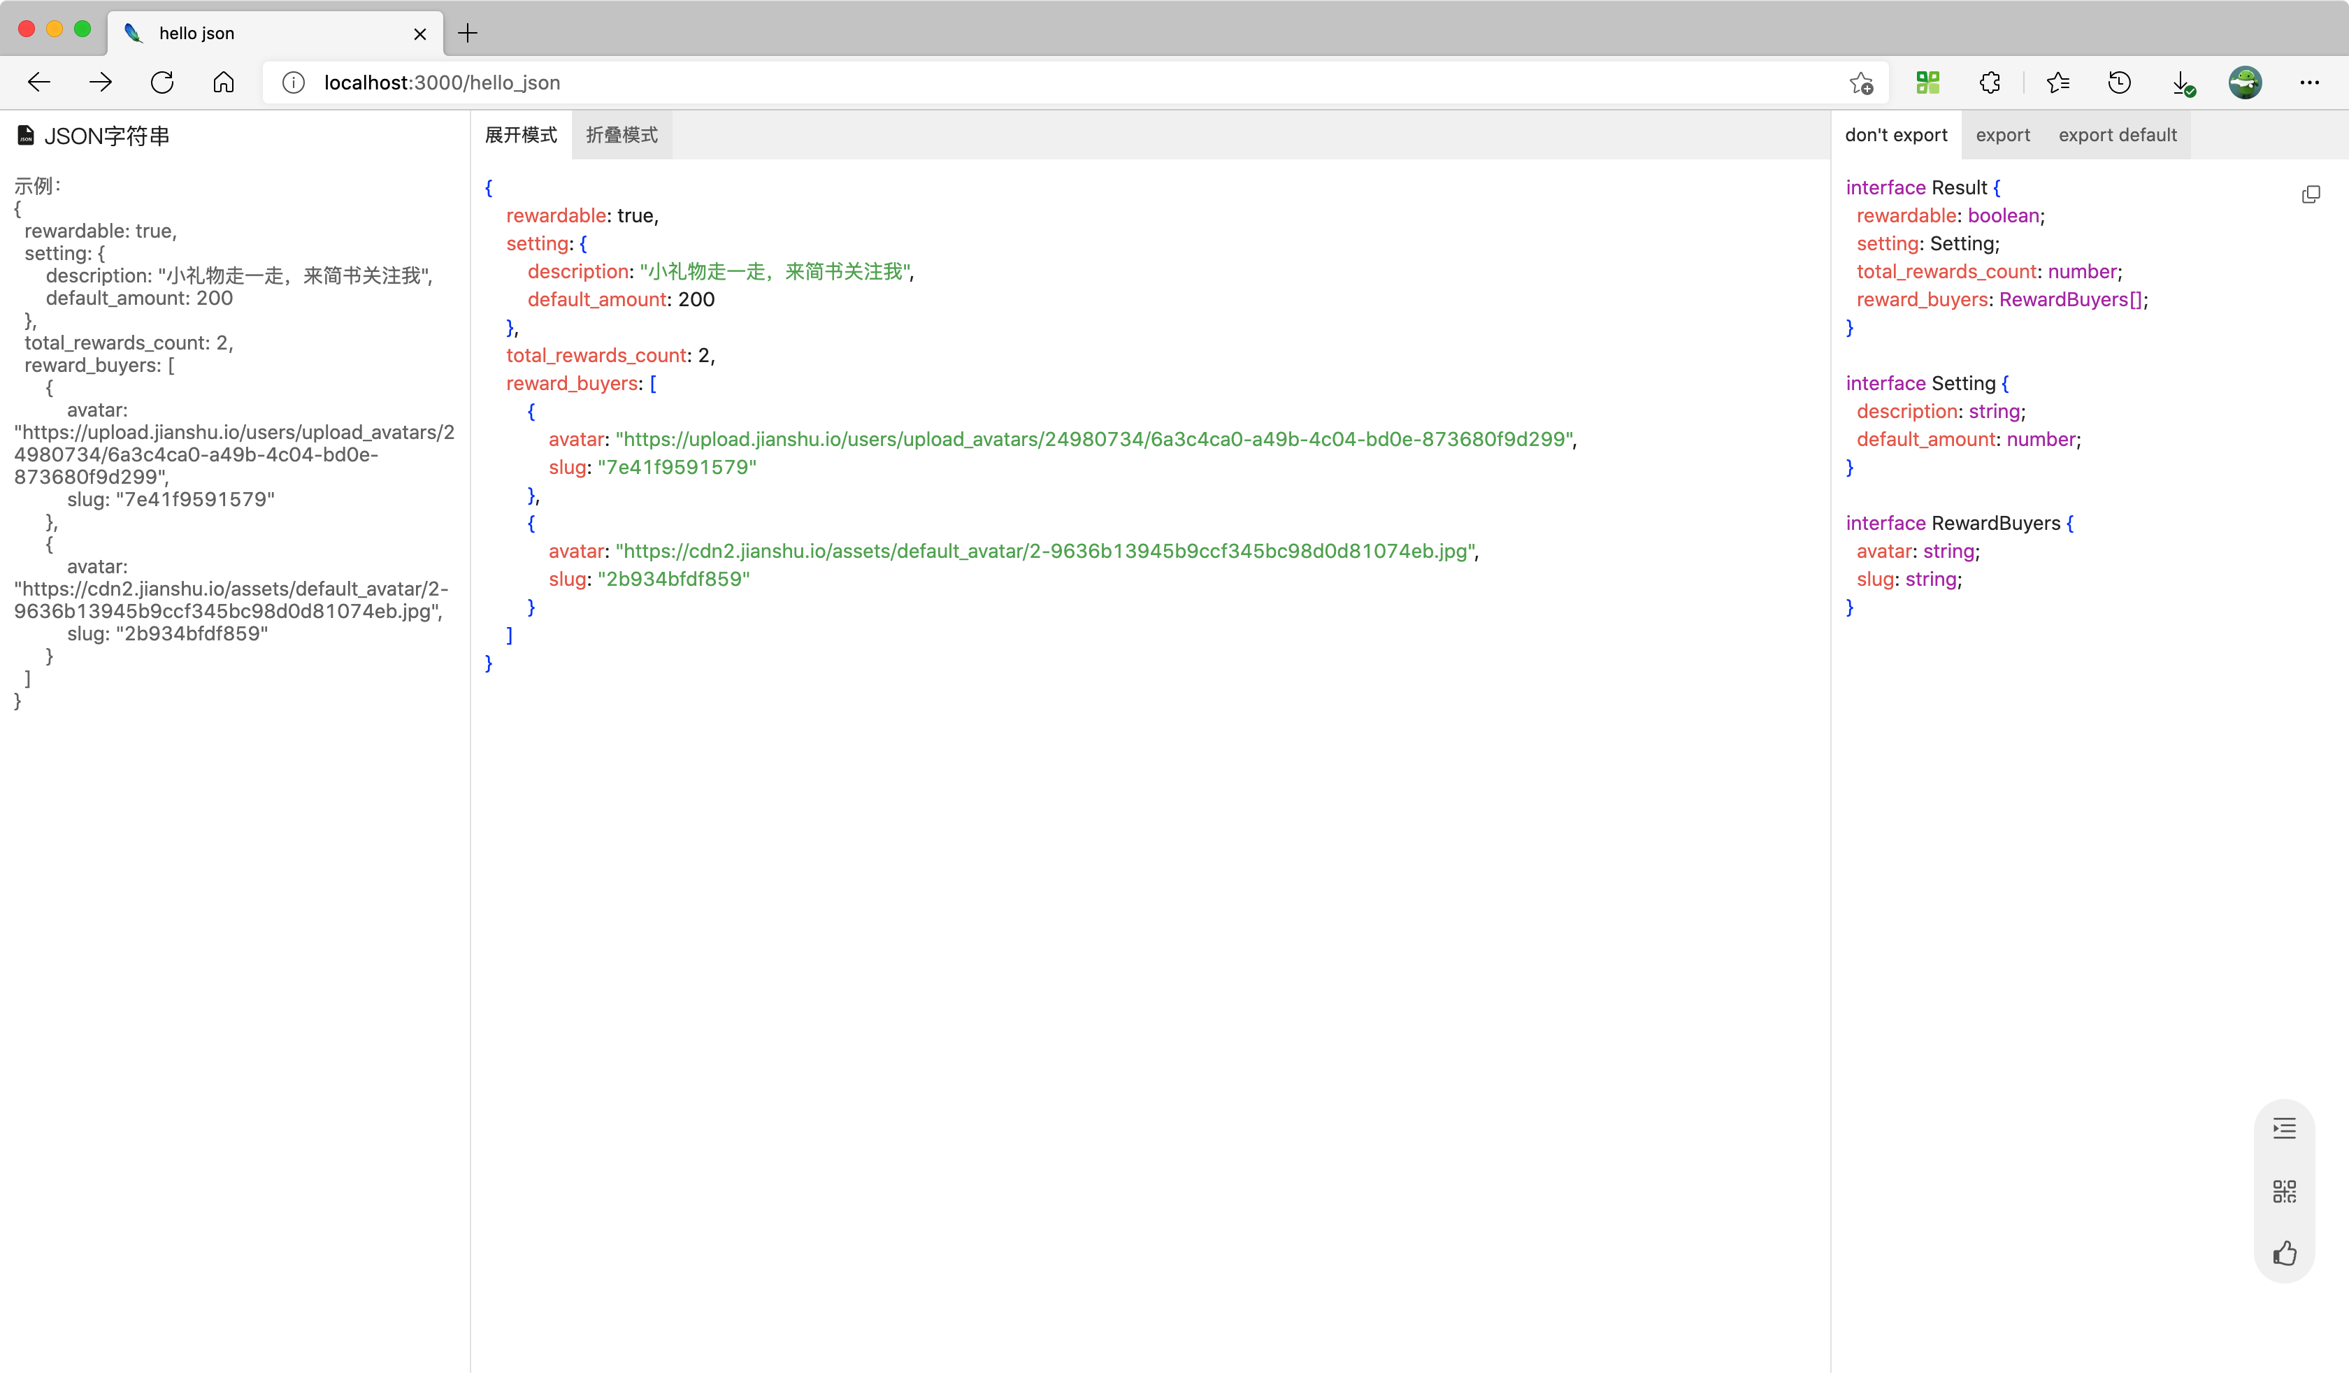The image size is (2349, 1373).
Task: Select the 展开模式 tab
Action: [x=521, y=135]
